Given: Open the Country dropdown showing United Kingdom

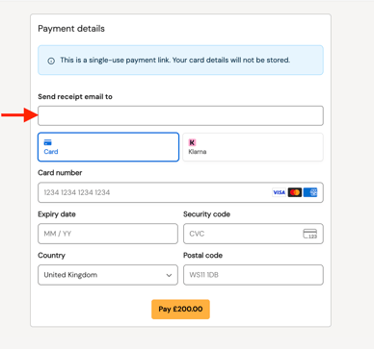Looking at the screenshot, I should pos(108,275).
